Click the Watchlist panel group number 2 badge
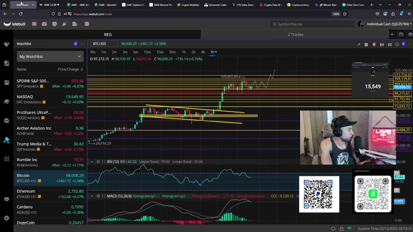413x232 pixels. point(76,44)
